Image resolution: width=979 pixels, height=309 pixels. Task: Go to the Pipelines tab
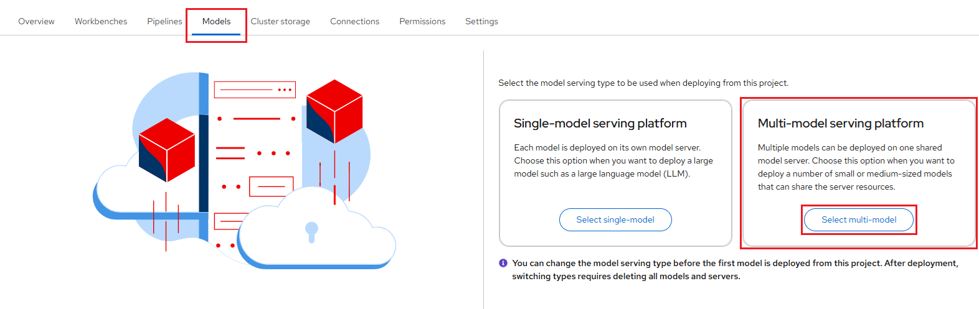pyautogui.click(x=164, y=21)
